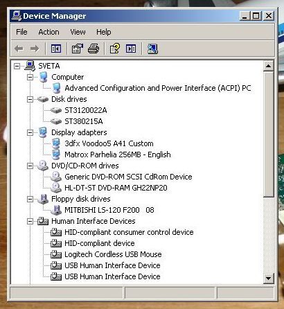Image resolution: width=284 pixels, height=309 pixels.
Task: Open the Help question-mark toolbar icon
Action: (x=115, y=48)
